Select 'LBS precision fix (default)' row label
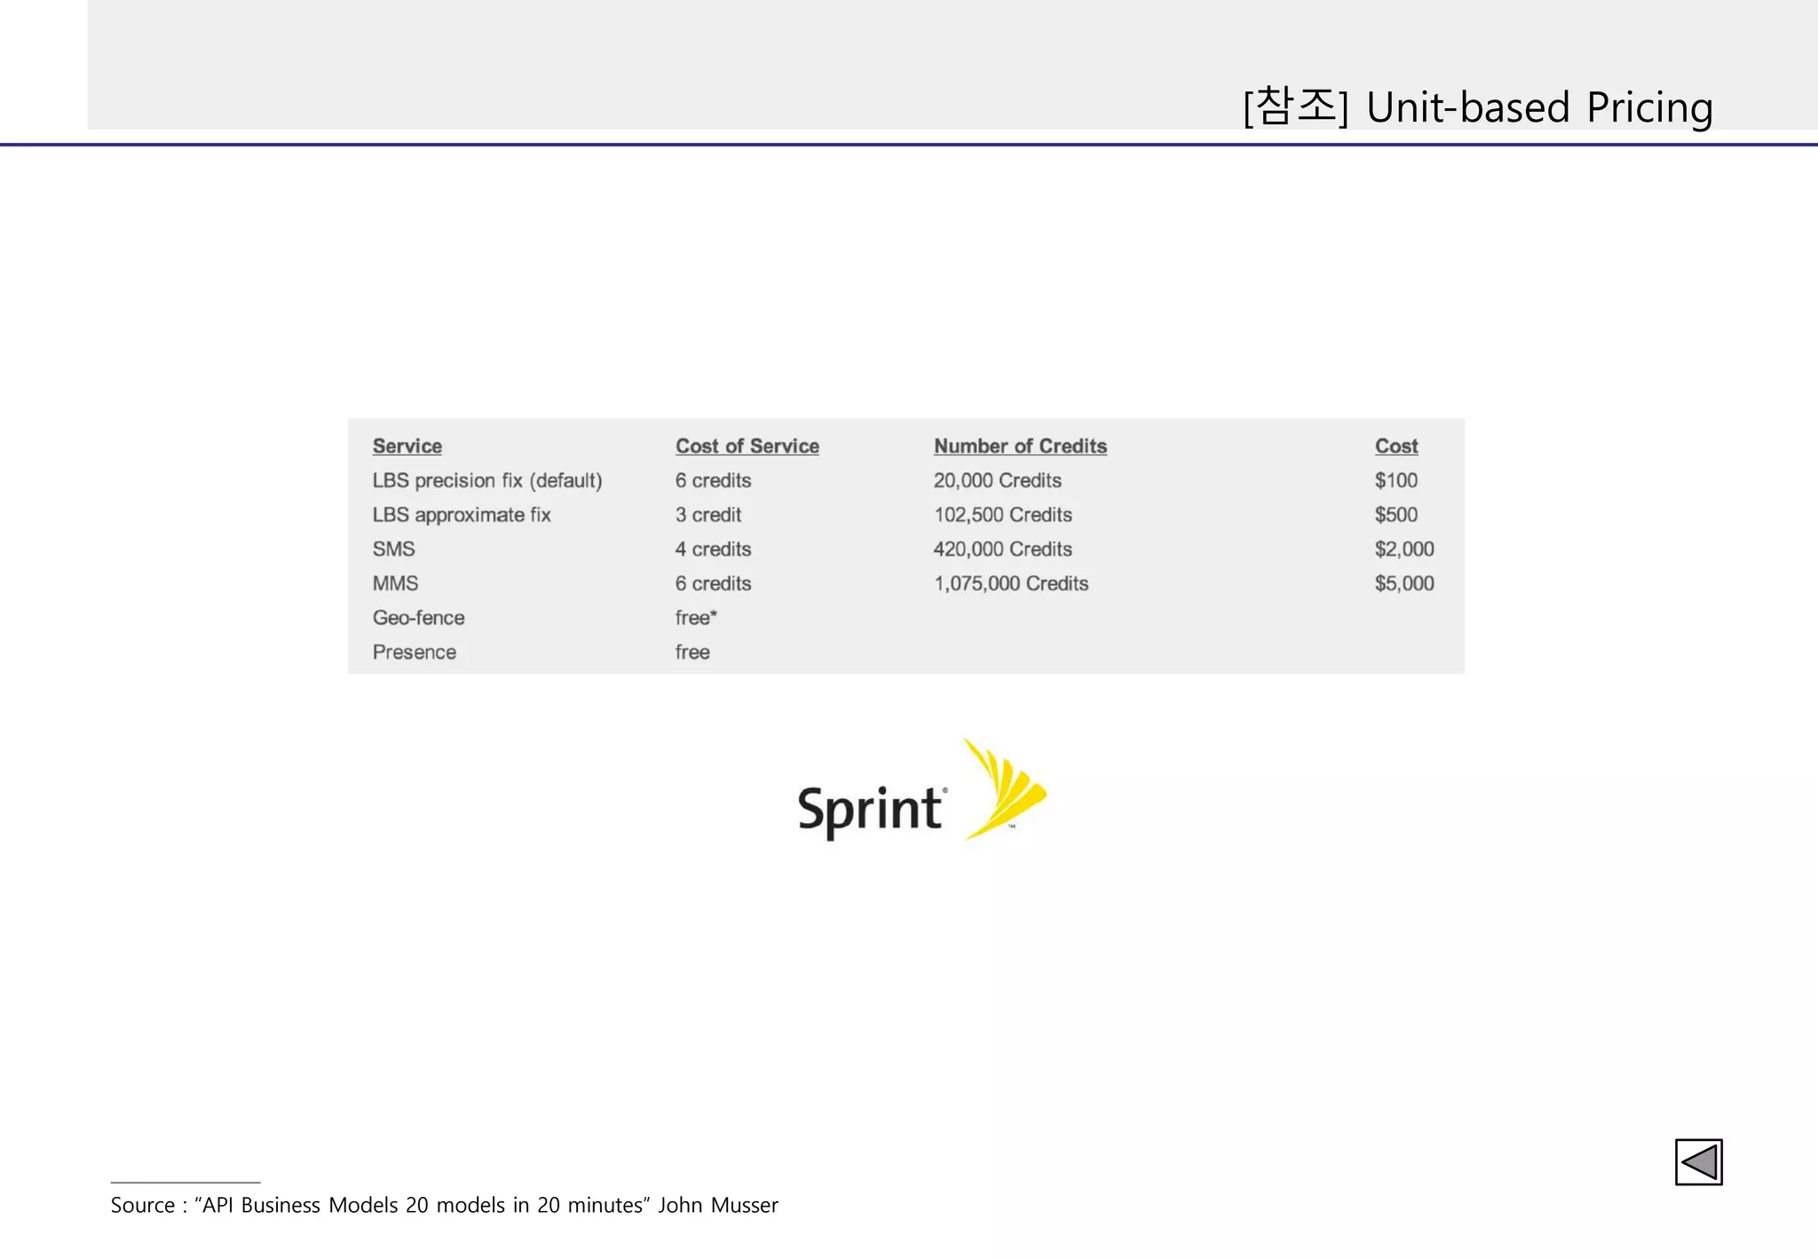Viewport: 1818px width, 1259px height. (487, 480)
